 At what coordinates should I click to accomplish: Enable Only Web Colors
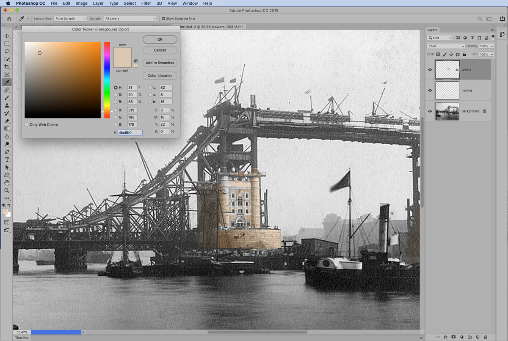pyautogui.click(x=27, y=124)
